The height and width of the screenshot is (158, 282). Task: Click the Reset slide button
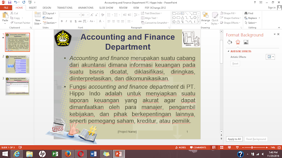point(48,18)
